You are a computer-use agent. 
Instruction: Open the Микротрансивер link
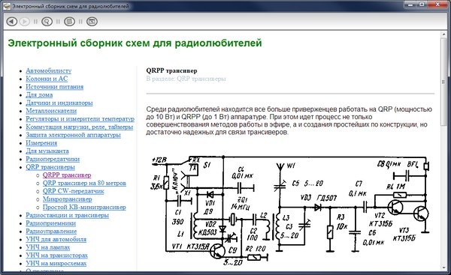coord(68,199)
